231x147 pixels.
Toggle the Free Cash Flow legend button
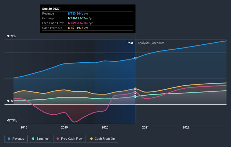click(x=69, y=139)
